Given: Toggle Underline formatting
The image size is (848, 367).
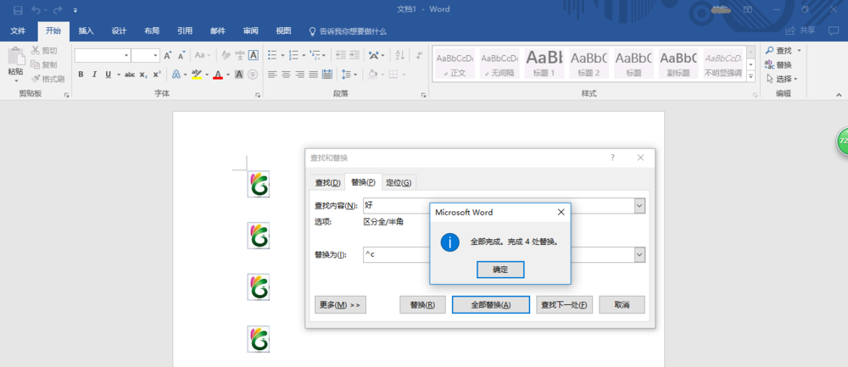Looking at the screenshot, I should (x=109, y=74).
